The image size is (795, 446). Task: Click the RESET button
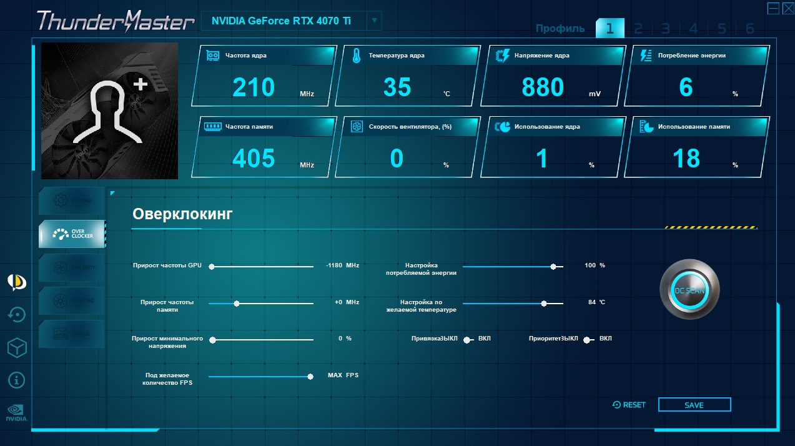[x=629, y=405]
